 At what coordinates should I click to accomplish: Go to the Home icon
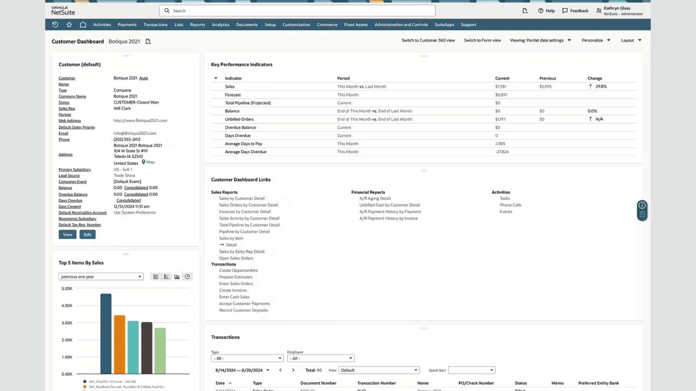coord(83,25)
